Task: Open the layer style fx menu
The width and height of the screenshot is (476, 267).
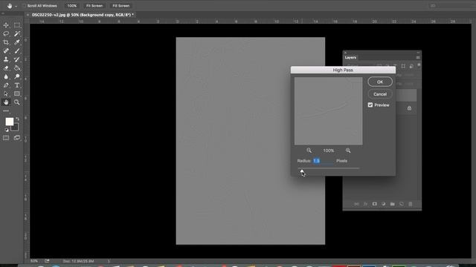Action: coord(365,204)
